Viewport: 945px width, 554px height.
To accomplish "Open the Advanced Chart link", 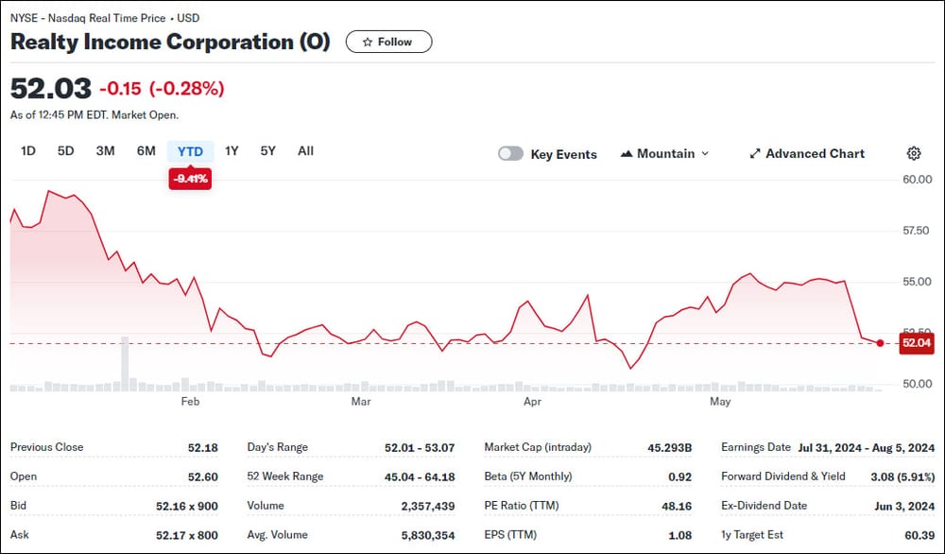I will (814, 153).
